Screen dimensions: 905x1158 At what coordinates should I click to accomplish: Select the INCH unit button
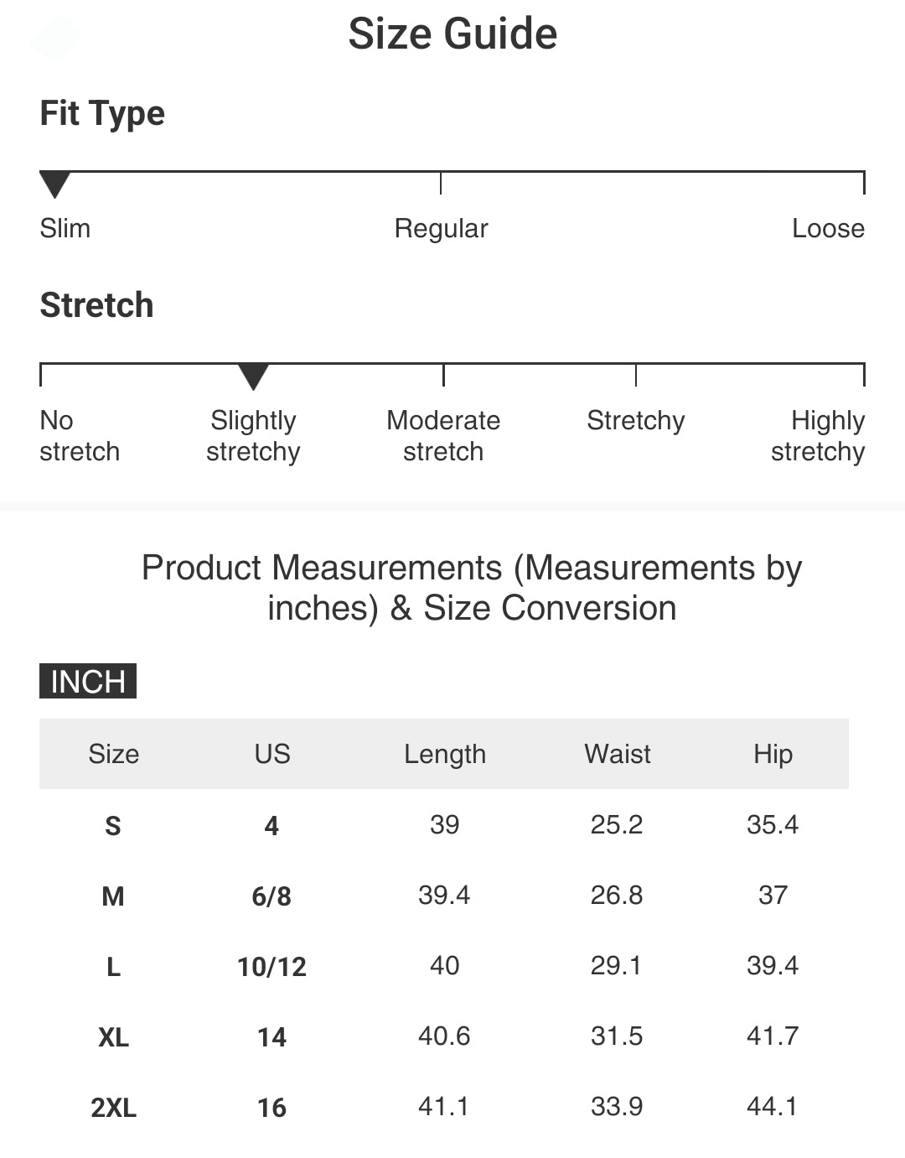88,681
